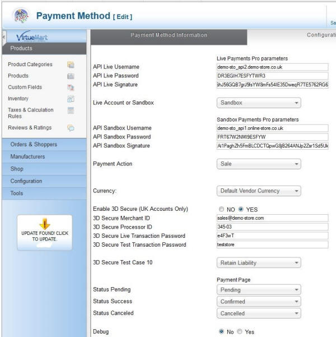Image resolution: width=336 pixels, height=337 pixels.
Task: Set Debug to Yes
Action: [x=240, y=331]
